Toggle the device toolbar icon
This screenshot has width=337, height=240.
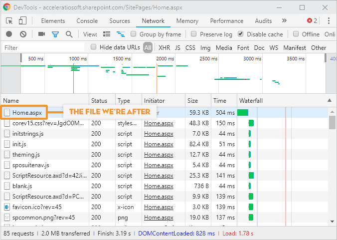(x=22, y=21)
